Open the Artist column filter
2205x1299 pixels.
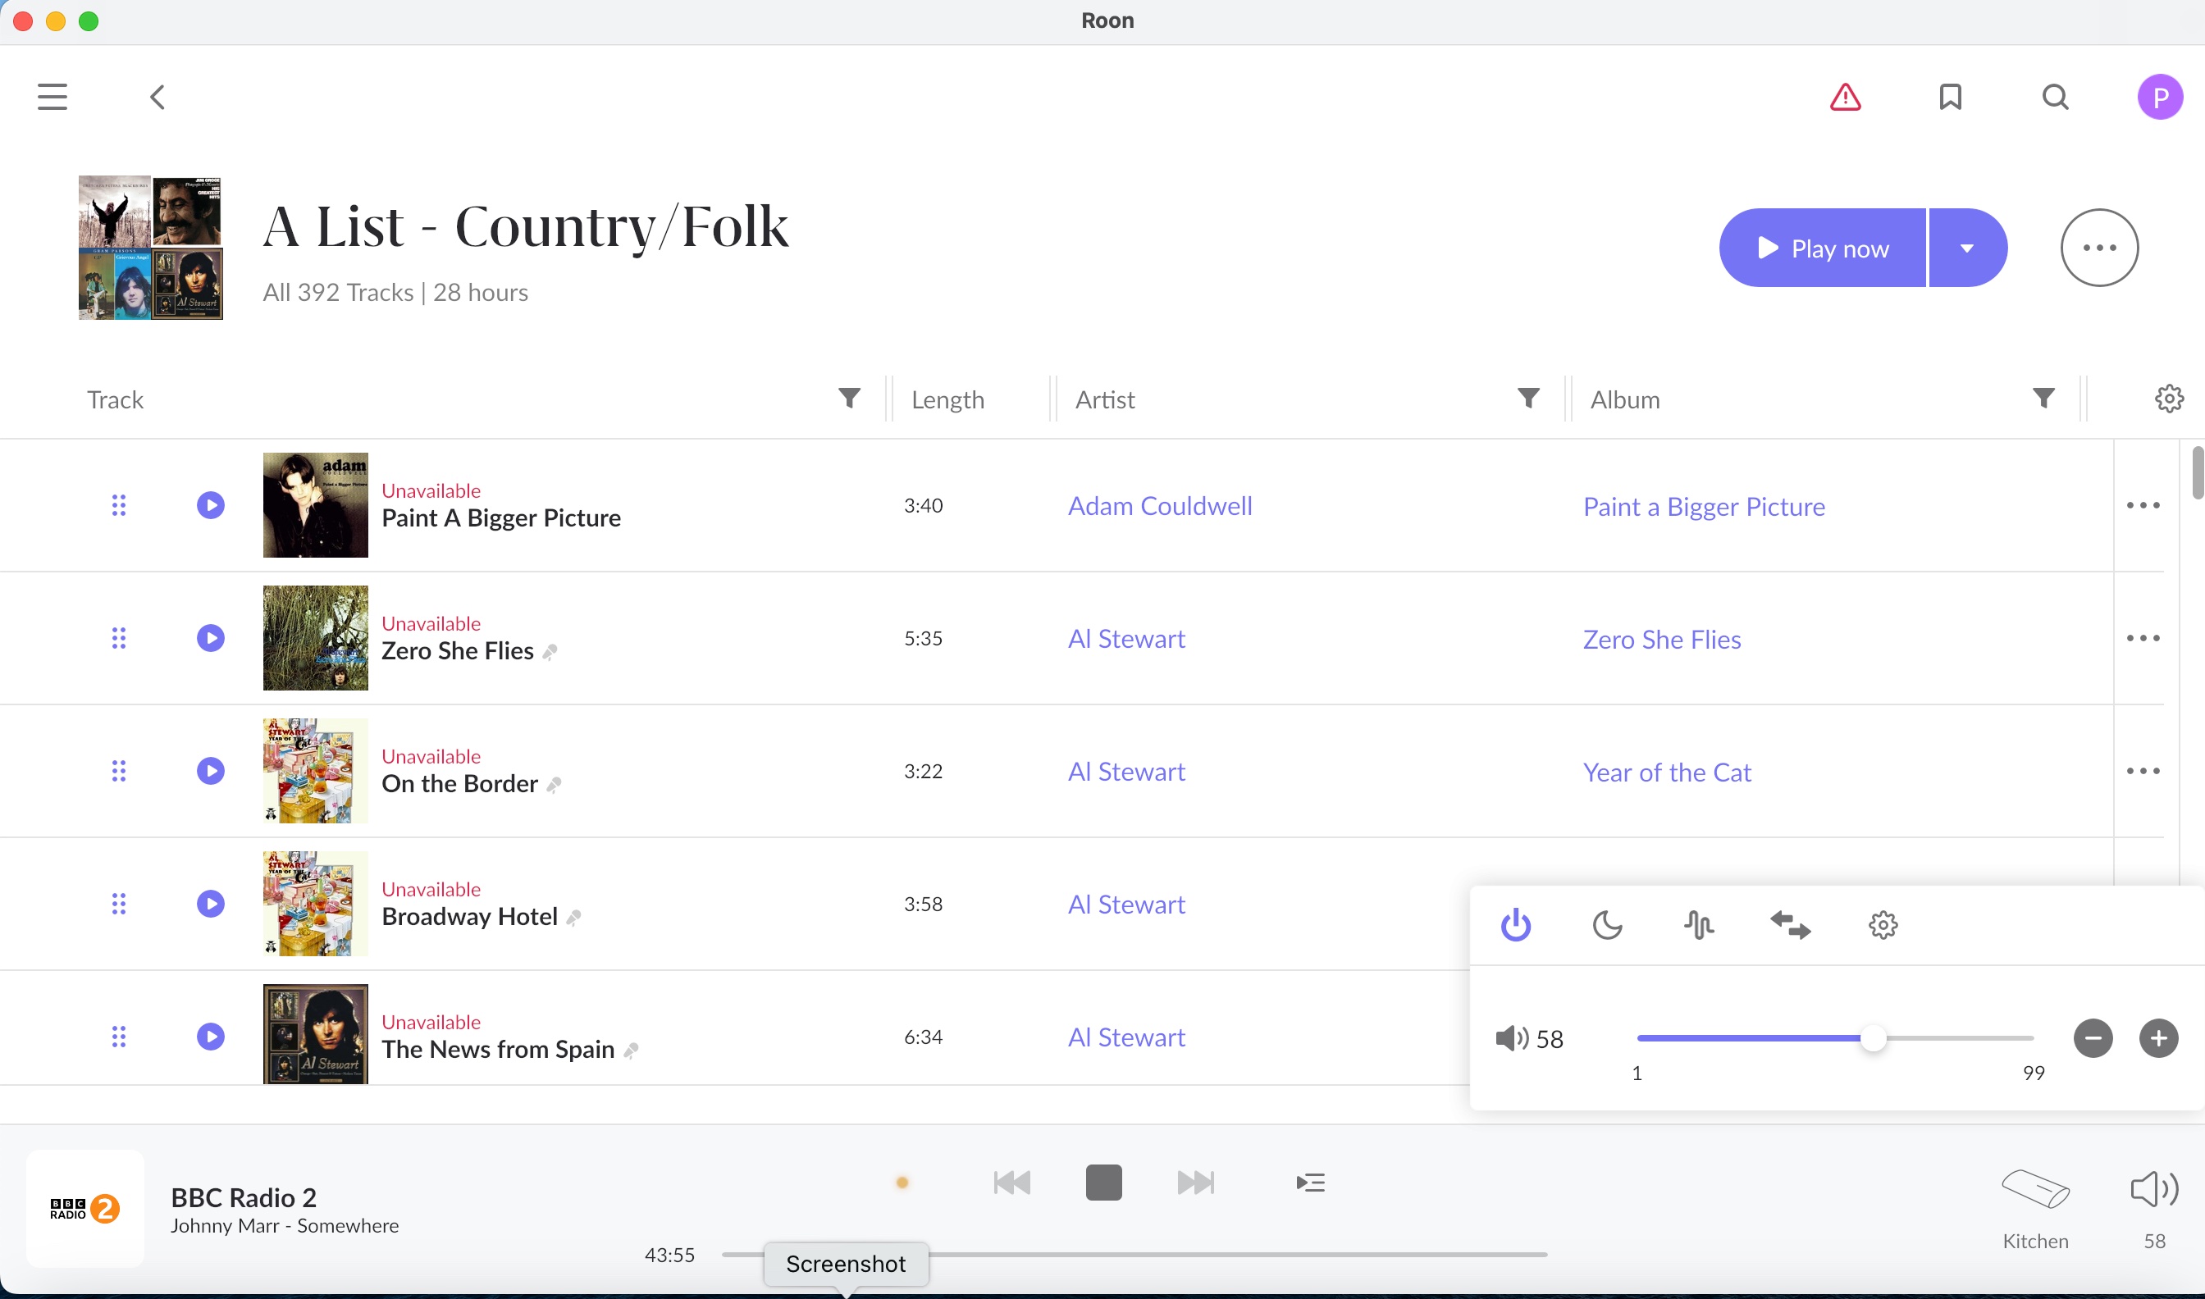[x=1528, y=399]
